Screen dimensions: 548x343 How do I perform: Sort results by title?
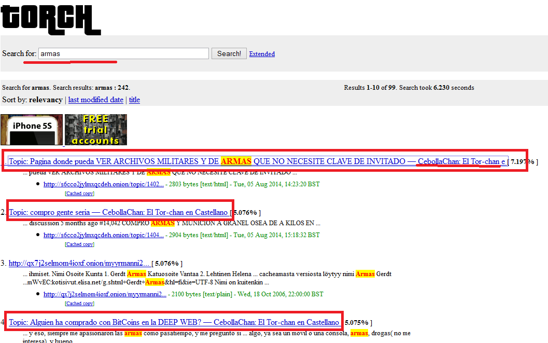point(134,100)
